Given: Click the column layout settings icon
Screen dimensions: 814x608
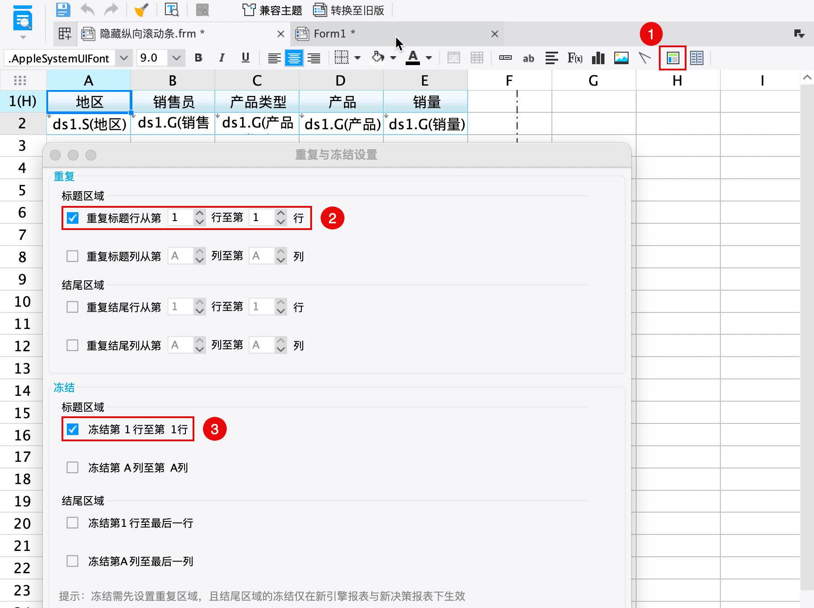Looking at the screenshot, I should point(697,58).
